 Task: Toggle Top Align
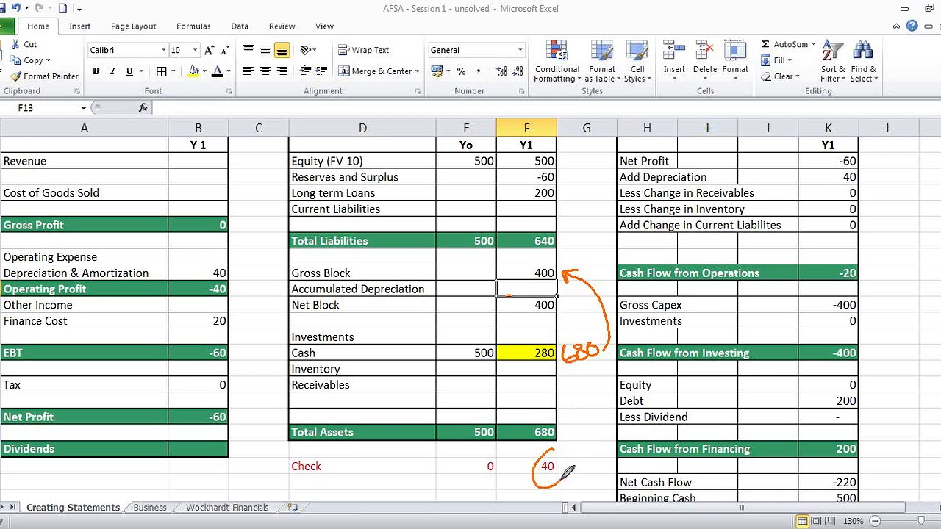[248, 50]
